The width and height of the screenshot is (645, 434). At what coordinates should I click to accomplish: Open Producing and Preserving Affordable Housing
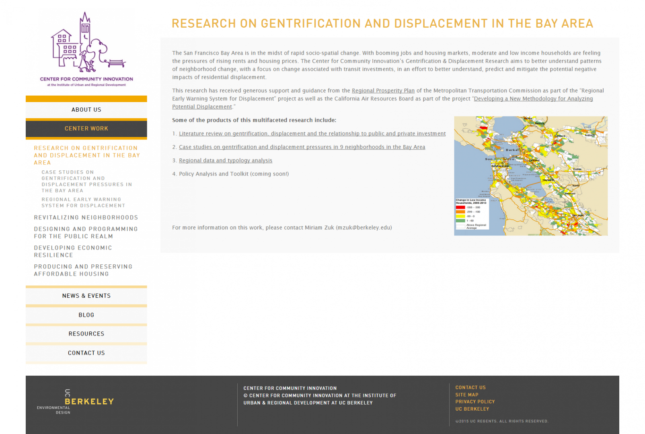click(83, 270)
